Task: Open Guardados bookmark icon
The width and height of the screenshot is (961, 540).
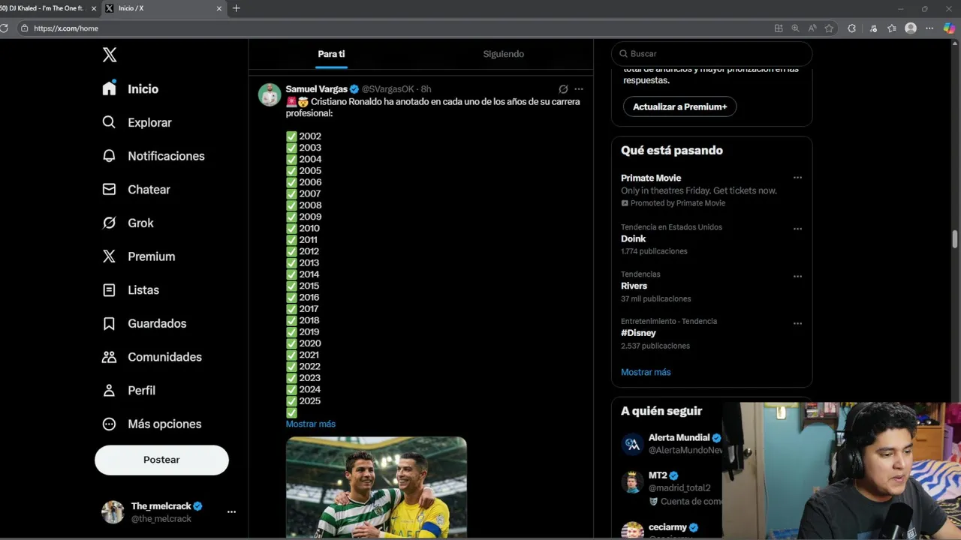Action: point(109,323)
